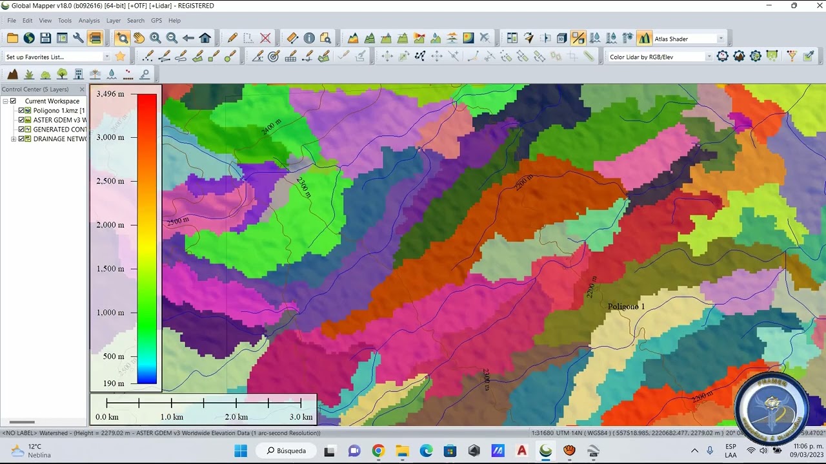This screenshot has width=826, height=464.
Task: Click the brown mountain ground classification icon
Action: (x=12, y=75)
